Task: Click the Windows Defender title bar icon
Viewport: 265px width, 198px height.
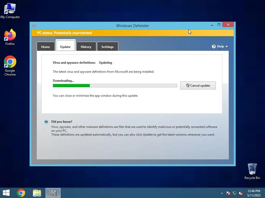Action: (34, 25)
